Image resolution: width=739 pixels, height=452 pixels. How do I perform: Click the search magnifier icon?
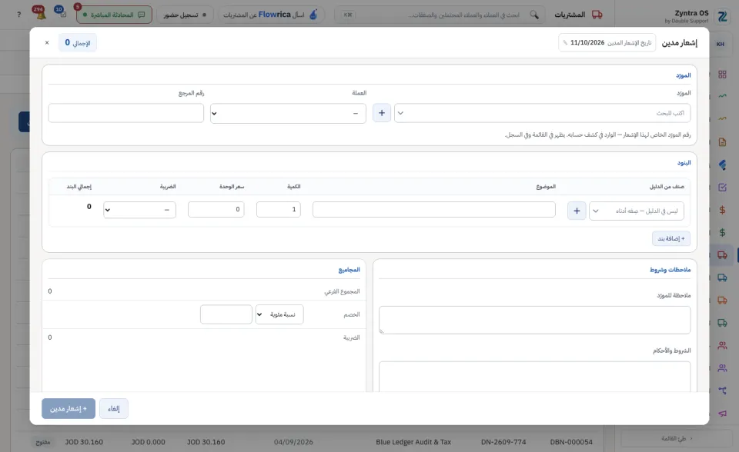coord(534,15)
